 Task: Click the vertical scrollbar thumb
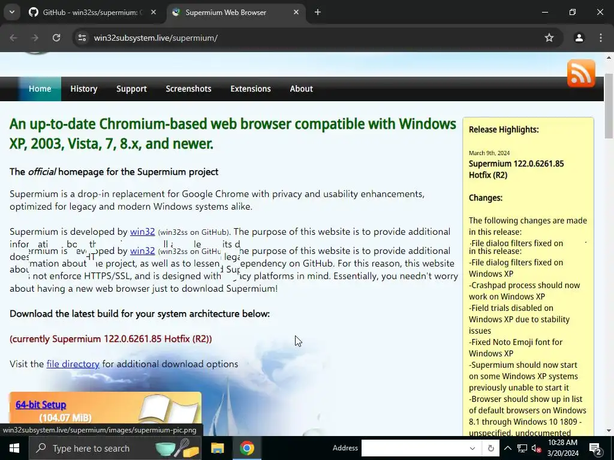tap(609, 106)
